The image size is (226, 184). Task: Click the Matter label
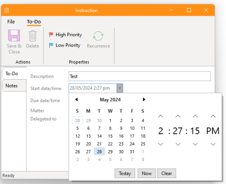37,111
